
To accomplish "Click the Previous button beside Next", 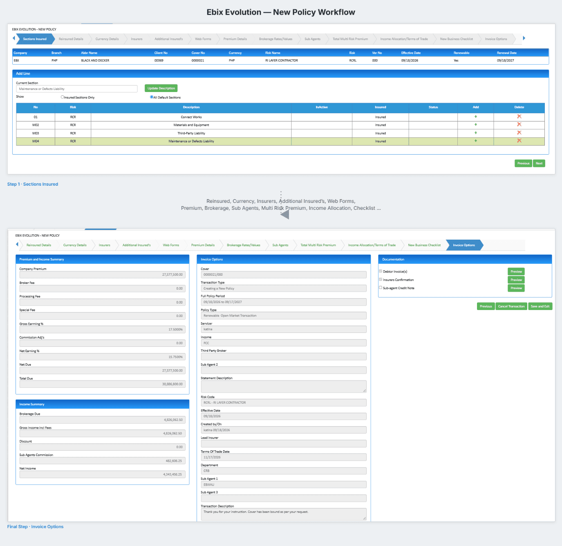I will click(x=524, y=163).
